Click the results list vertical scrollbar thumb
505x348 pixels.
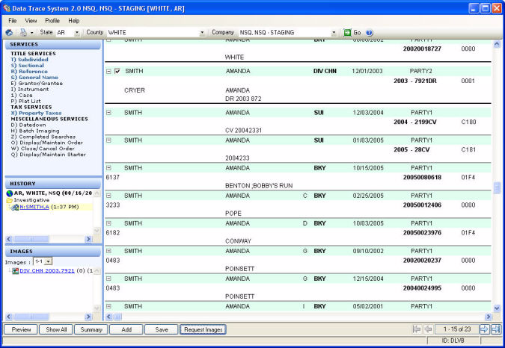[497, 187]
